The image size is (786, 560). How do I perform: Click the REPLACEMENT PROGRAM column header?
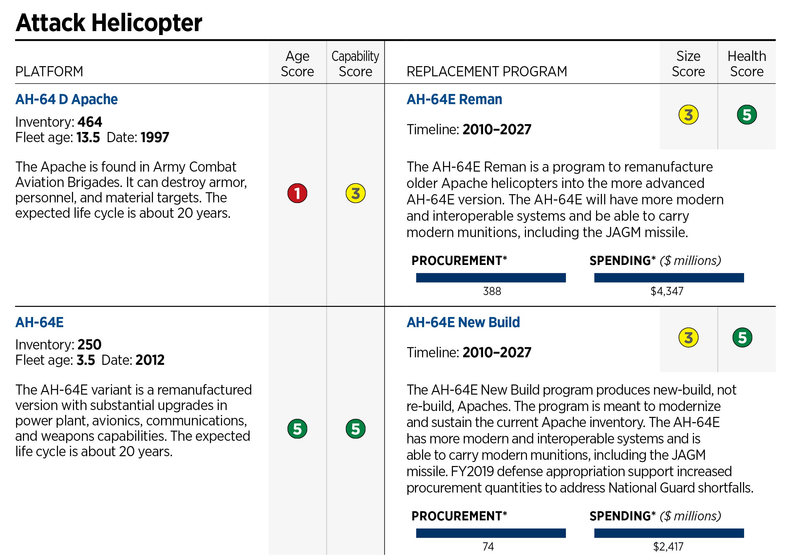tap(486, 72)
